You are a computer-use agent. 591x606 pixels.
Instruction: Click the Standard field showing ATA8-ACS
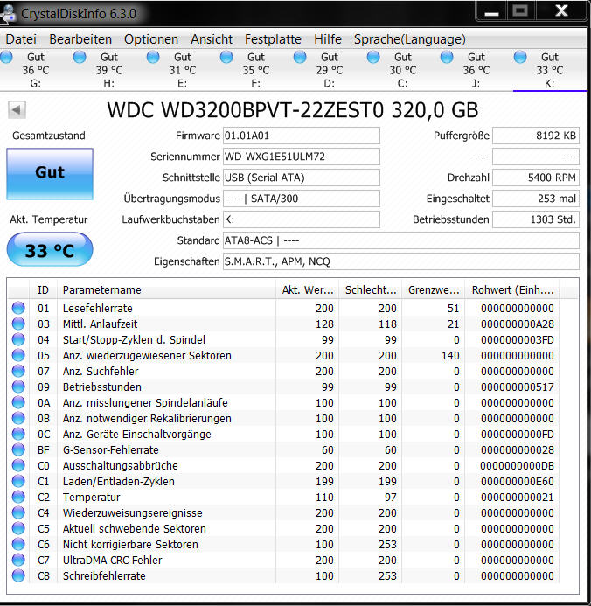click(401, 240)
